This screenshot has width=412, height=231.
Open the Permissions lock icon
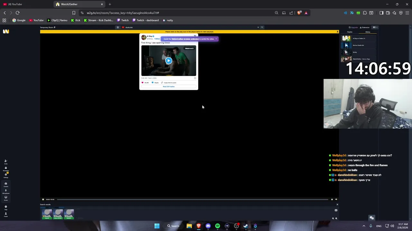(5, 169)
